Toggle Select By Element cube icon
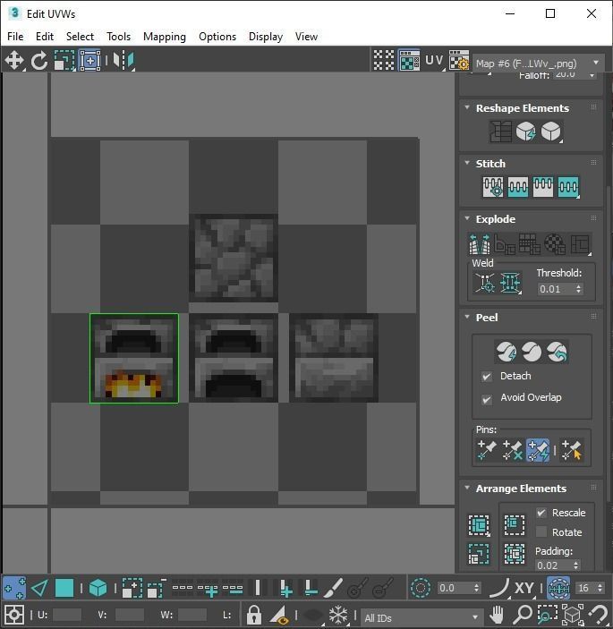The height and width of the screenshot is (629, 613). [98, 588]
